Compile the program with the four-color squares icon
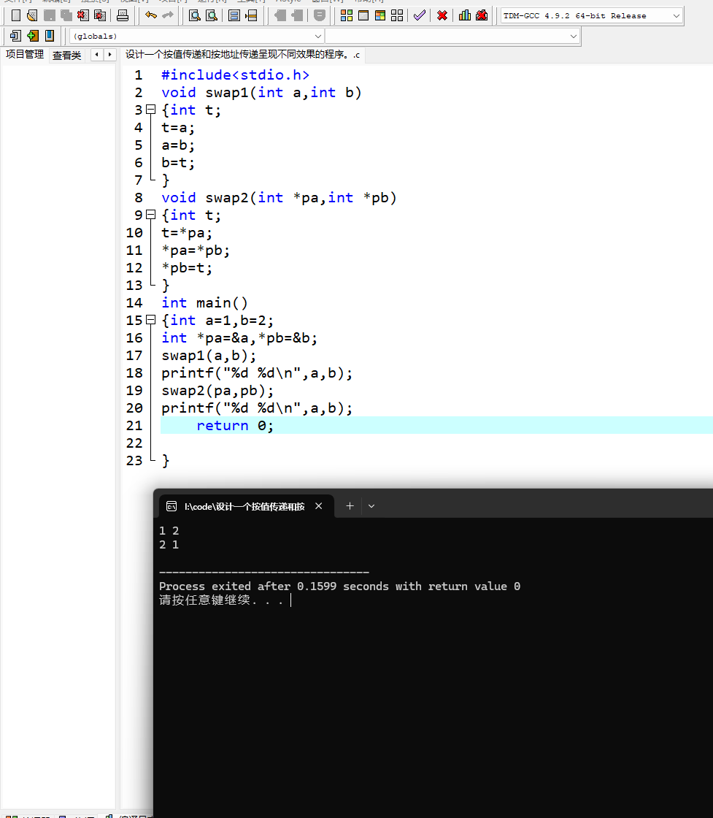The height and width of the screenshot is (818, 713). click(x=347, y=15)
